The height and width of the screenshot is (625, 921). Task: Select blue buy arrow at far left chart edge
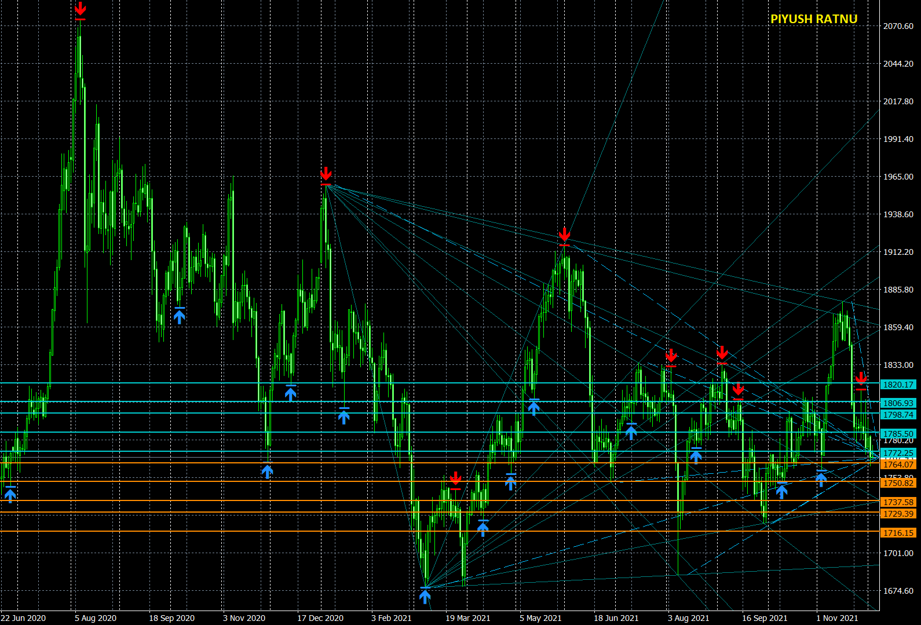point(10,495)
